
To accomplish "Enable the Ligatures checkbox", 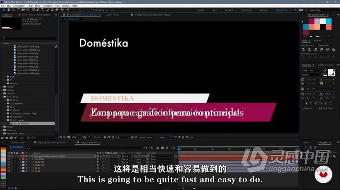I will coord(303,108).
